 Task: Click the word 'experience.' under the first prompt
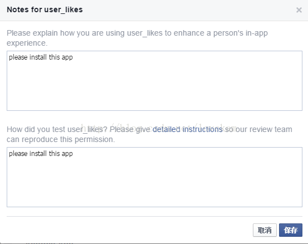(x=27, y=43)
